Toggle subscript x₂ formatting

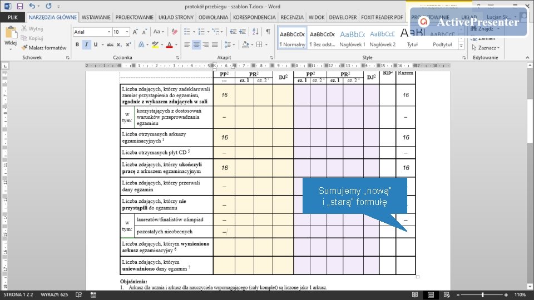pos(119,44)
